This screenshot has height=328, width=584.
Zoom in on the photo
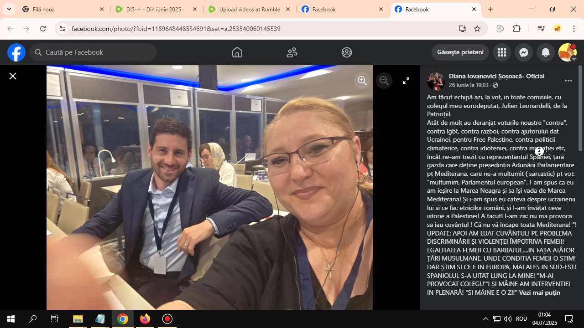(x=362, y=81)
